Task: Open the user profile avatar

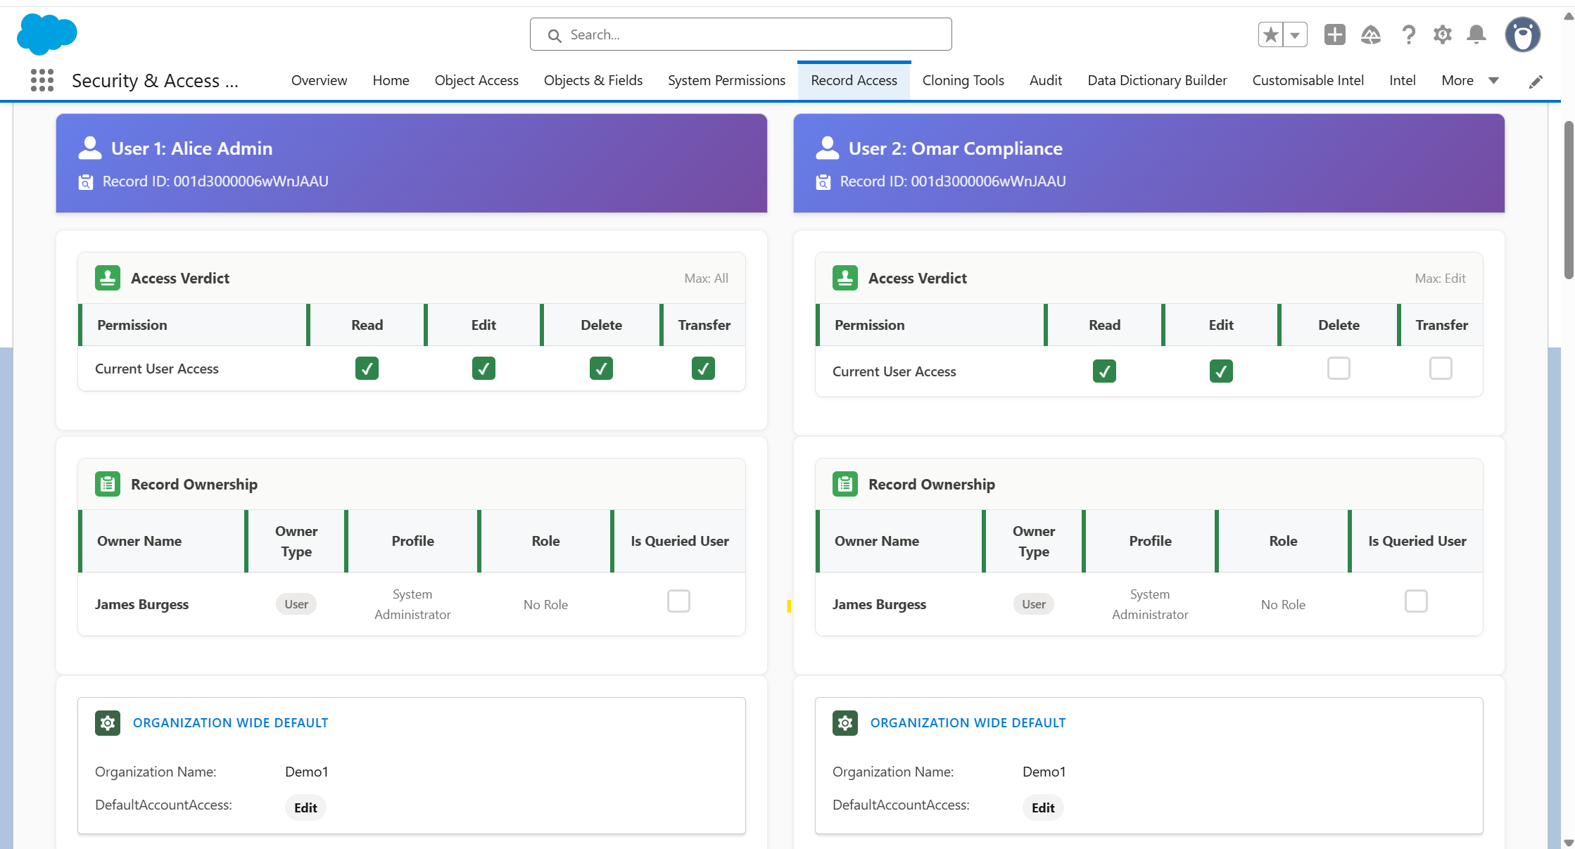Action: pyautogui.click(x=1523, y=34)
